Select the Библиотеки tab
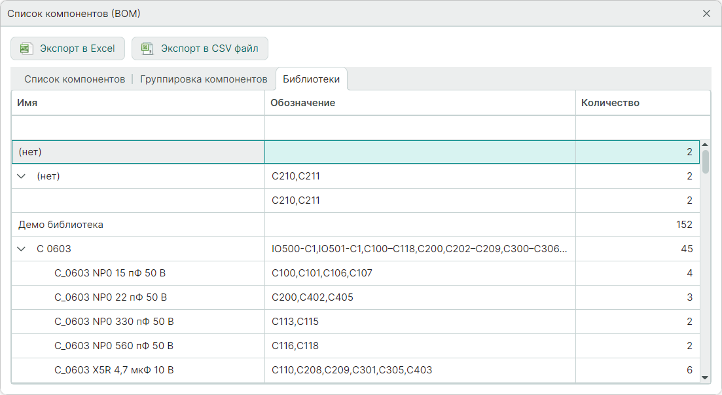The image size is (722, 395). (x=311, y=79)
